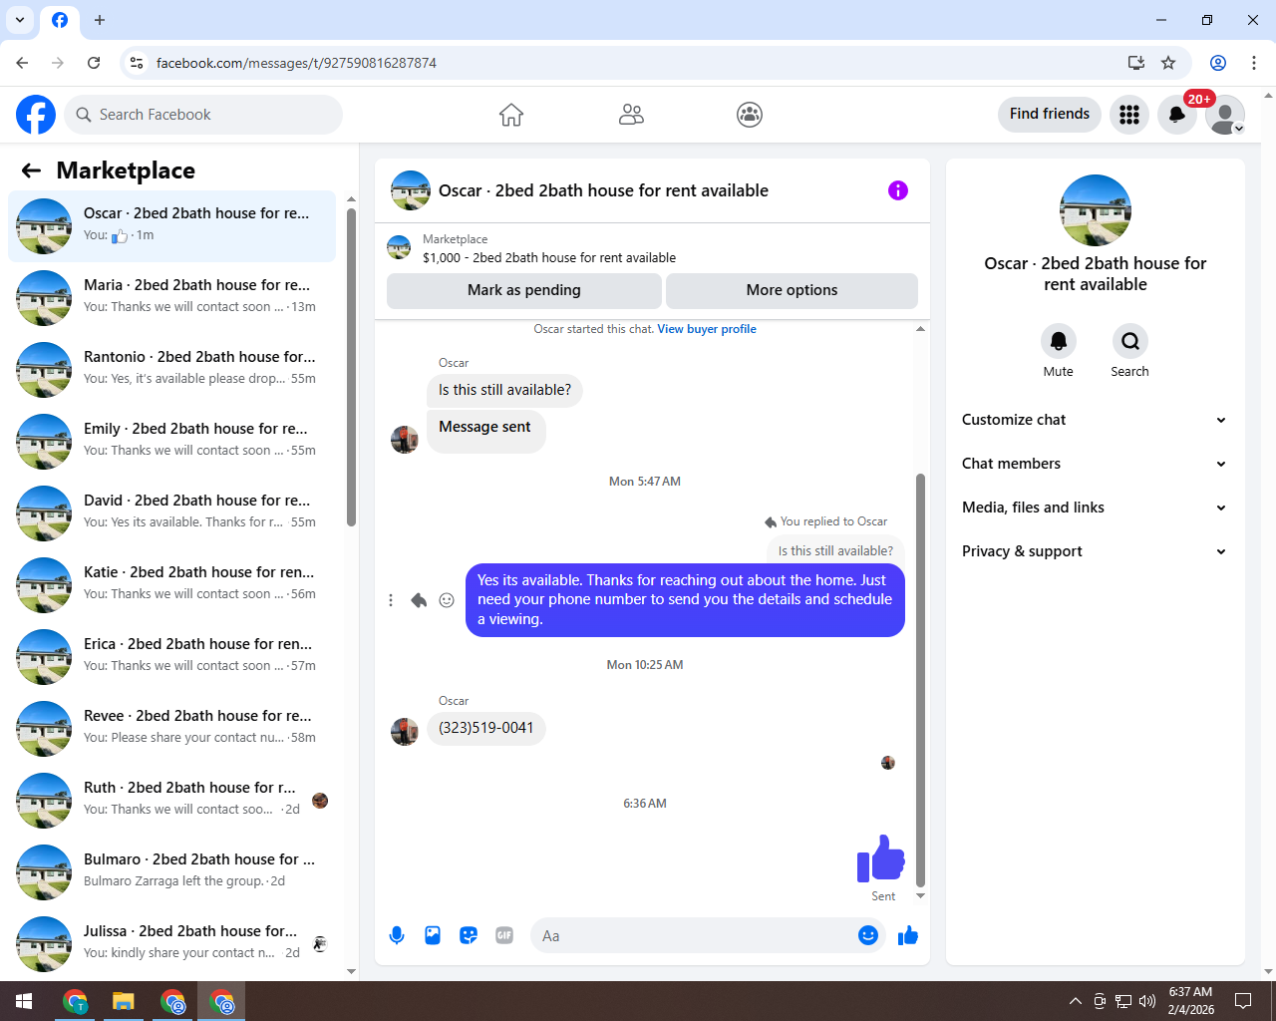
Task: Click the Search Facebook field
Action: coord(203,115)
